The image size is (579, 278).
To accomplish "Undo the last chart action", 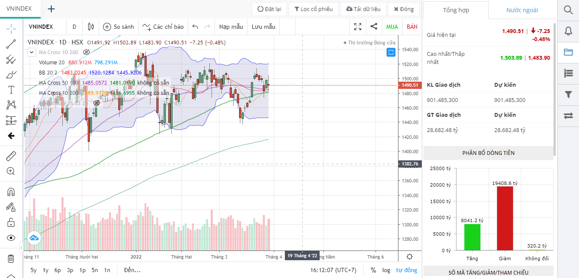I will pyautogui.click(x=195, y=27).
